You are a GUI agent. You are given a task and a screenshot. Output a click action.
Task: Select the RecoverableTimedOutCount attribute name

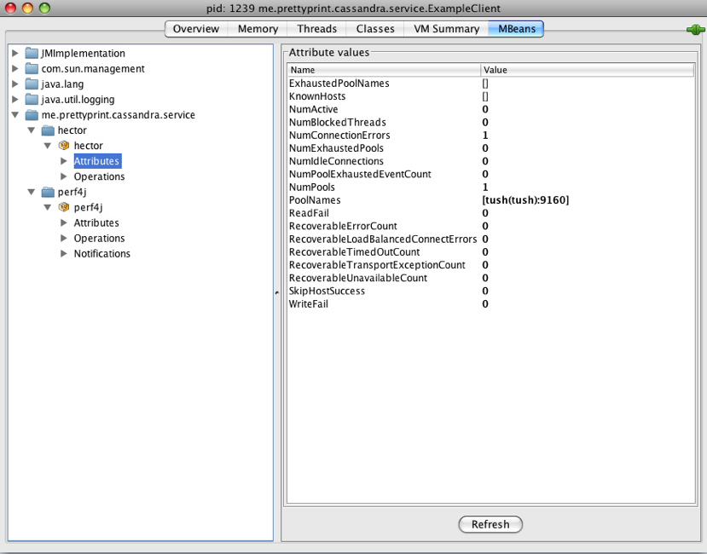(x=355, y=252)
